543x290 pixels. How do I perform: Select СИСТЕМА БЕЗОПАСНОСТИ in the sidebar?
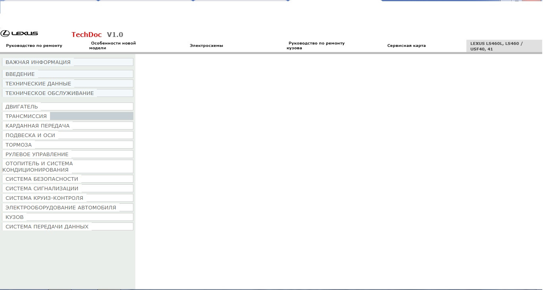click(67, 179)
